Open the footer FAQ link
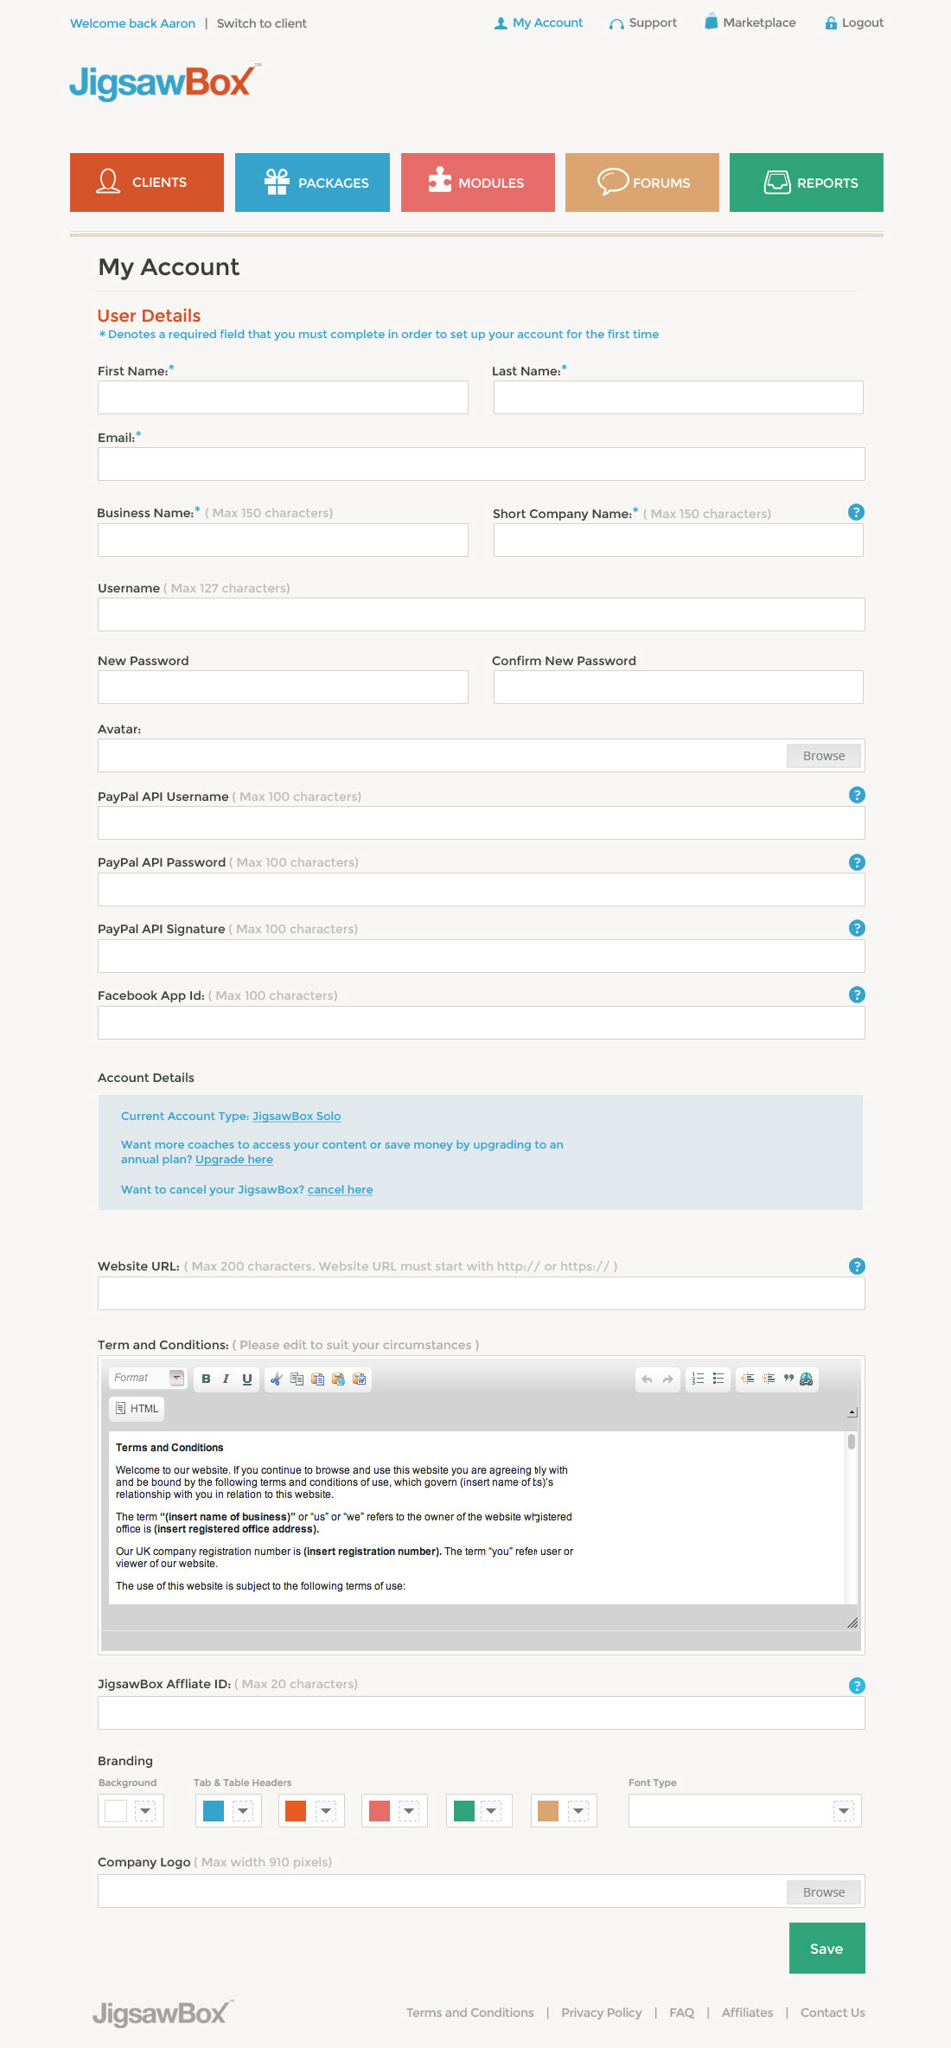Viewport: 951px width, 2048px height. click(x=682, y=2013)
